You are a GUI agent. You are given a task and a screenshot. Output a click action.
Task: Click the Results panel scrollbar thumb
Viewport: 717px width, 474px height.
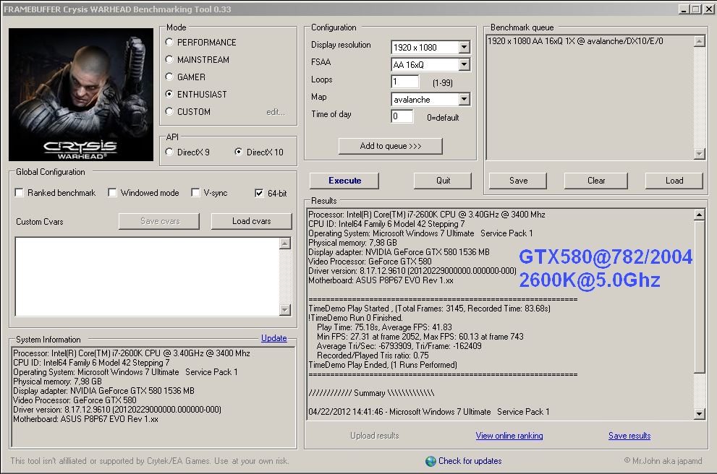699,297
